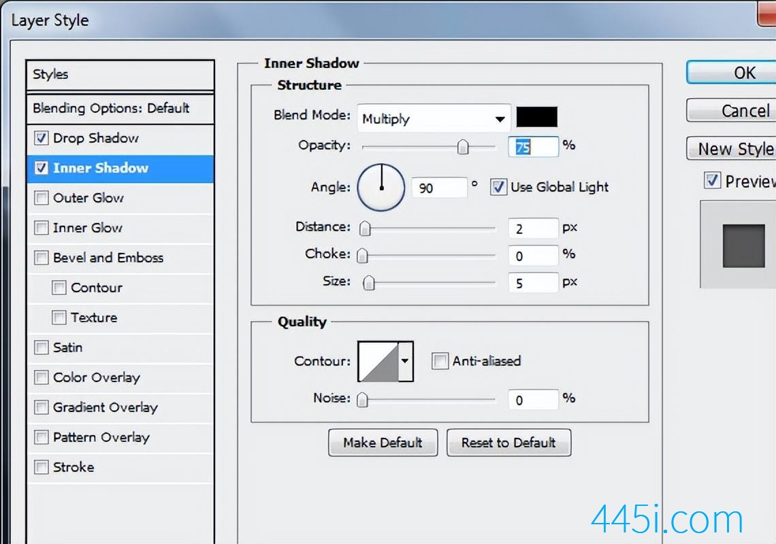Image resolution: width=776 pixels, height=544 pixels.
Task: Enable the Stroke checkbox
Action: click(x=41, y=467)
